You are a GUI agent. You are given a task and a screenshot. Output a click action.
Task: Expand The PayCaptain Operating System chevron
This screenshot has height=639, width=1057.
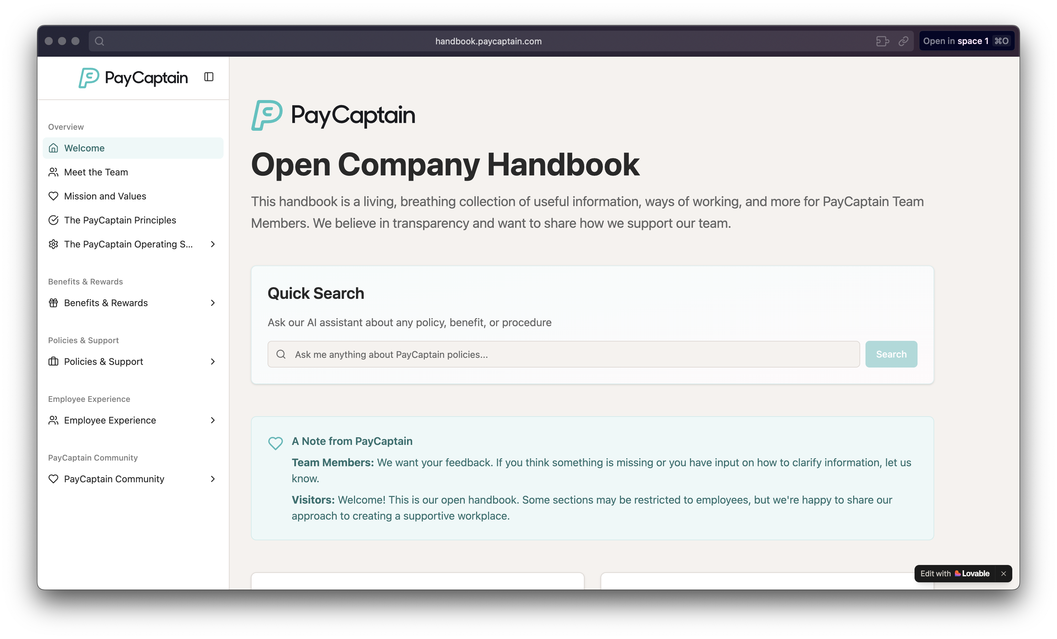click(x=213, y=244)
